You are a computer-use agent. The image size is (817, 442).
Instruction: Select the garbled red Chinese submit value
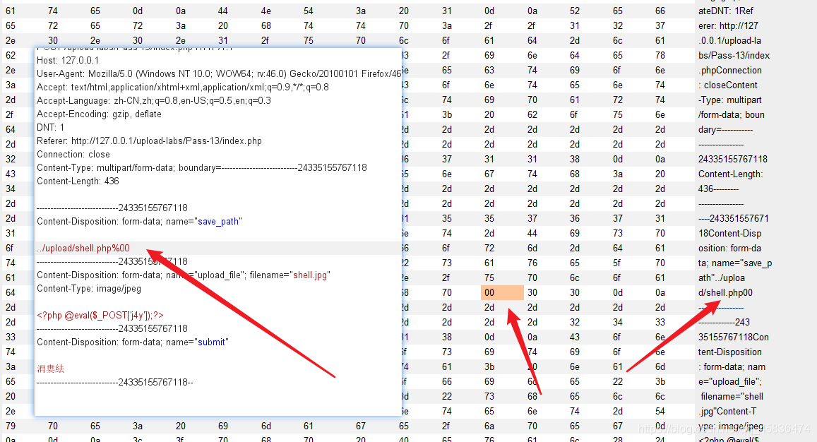click(51, 369)
